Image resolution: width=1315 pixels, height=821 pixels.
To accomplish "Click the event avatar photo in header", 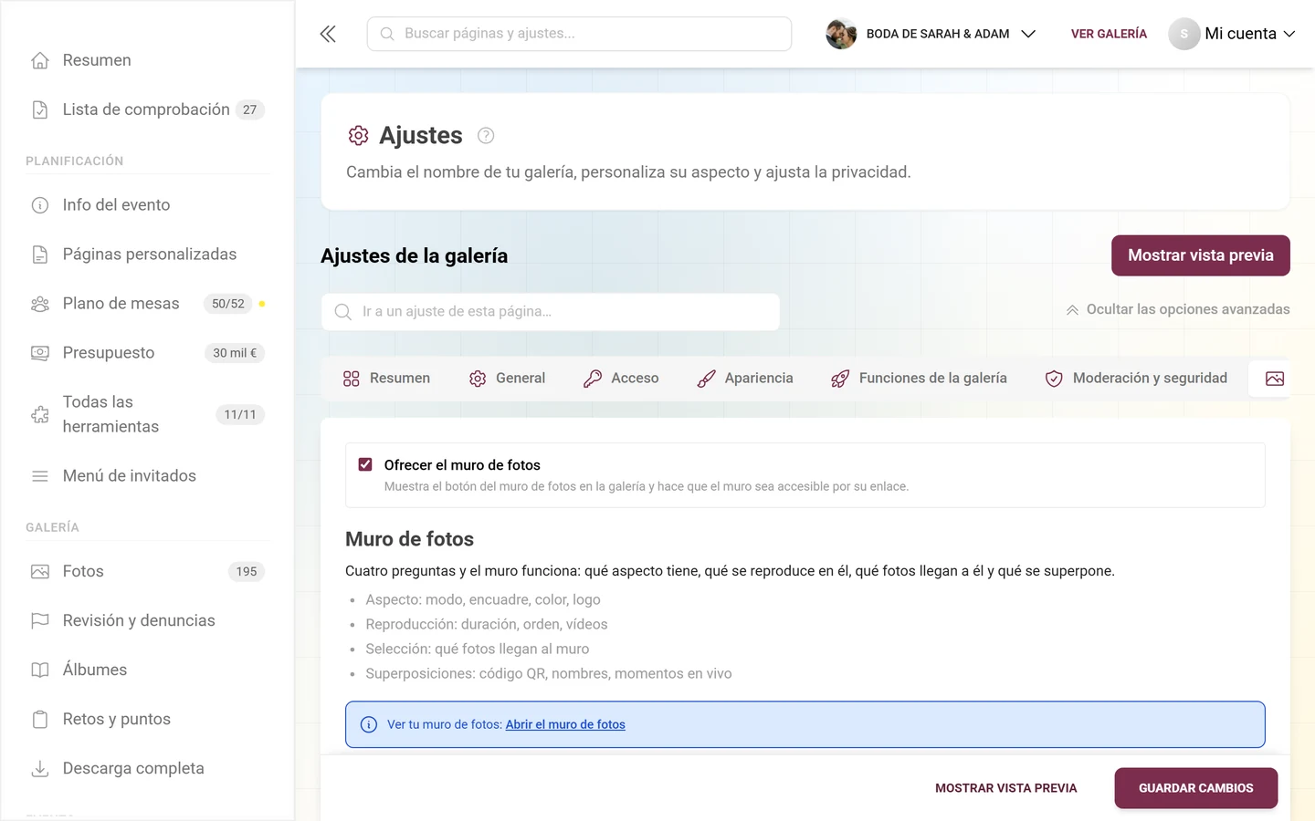I will point(841,34).
